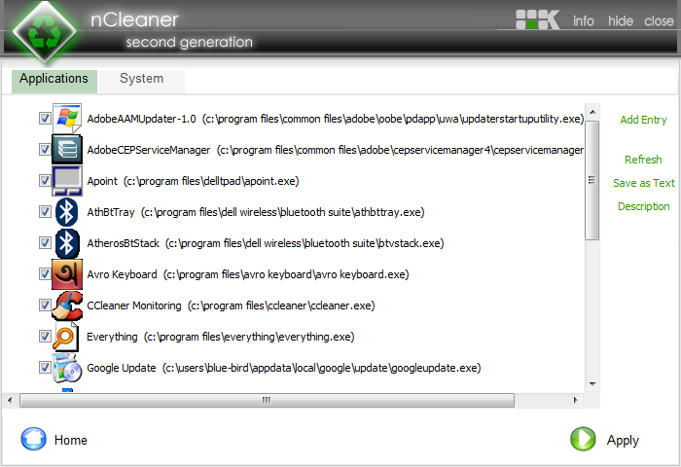681x467 pixels.
Task: Uncheck the Avro Keyboard checkbox
Action: tap(45, 273)
